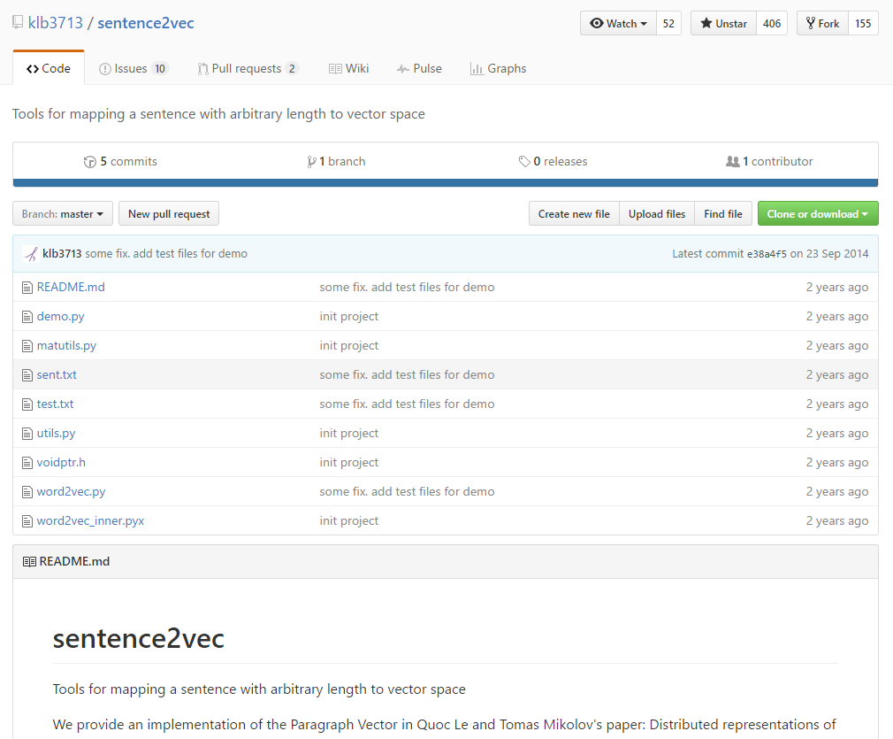Click sent.txt commit message link
Image resolution: width=893 pixels, height=739 pixels.
[x=407, y=374]
